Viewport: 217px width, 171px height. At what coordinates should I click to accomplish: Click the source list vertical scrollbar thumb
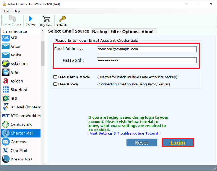click(x=43, y=54)
